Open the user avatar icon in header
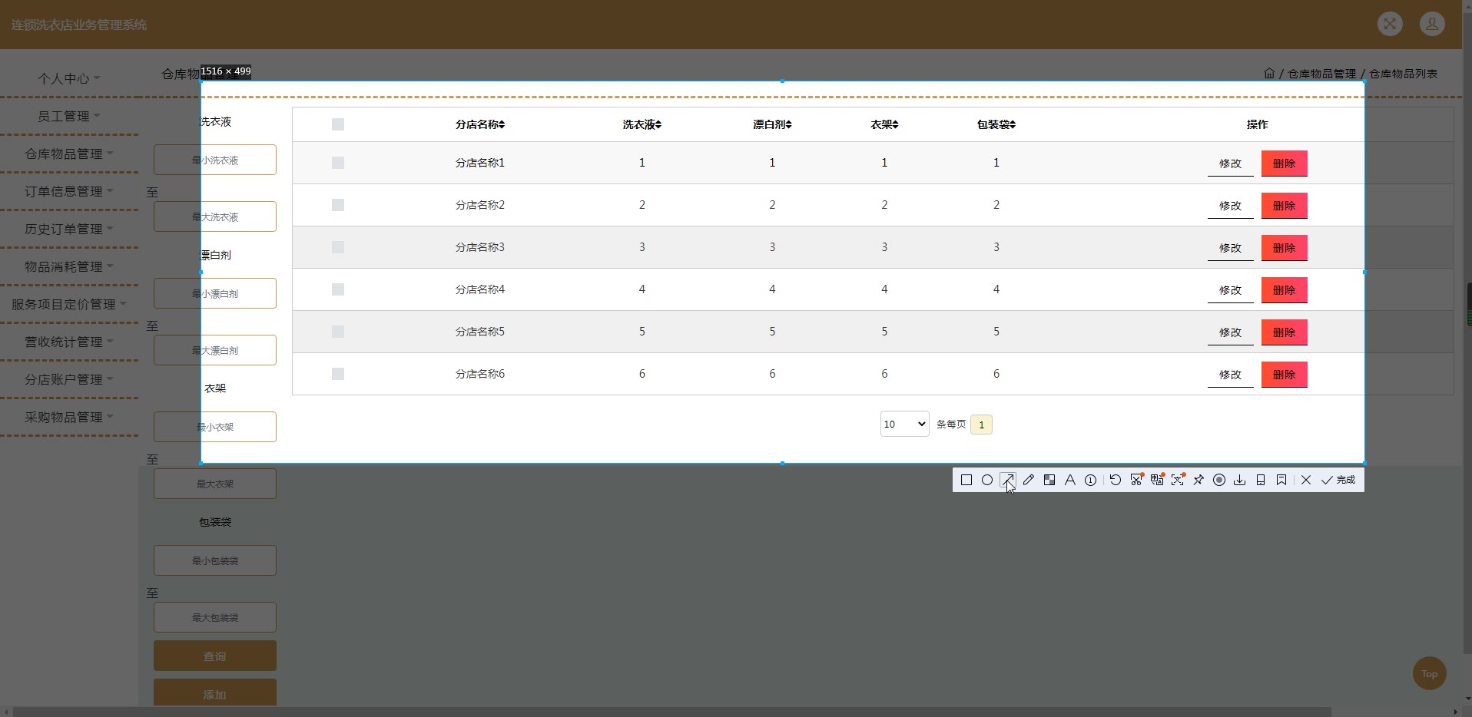 tap(1432, 25)
